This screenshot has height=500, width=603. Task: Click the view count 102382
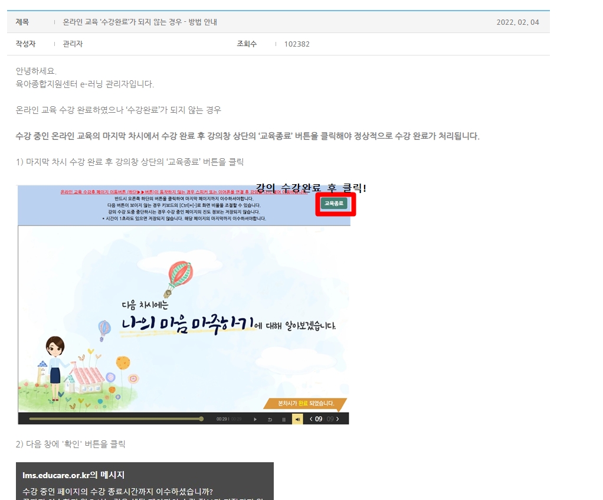[x=296, y=44]
